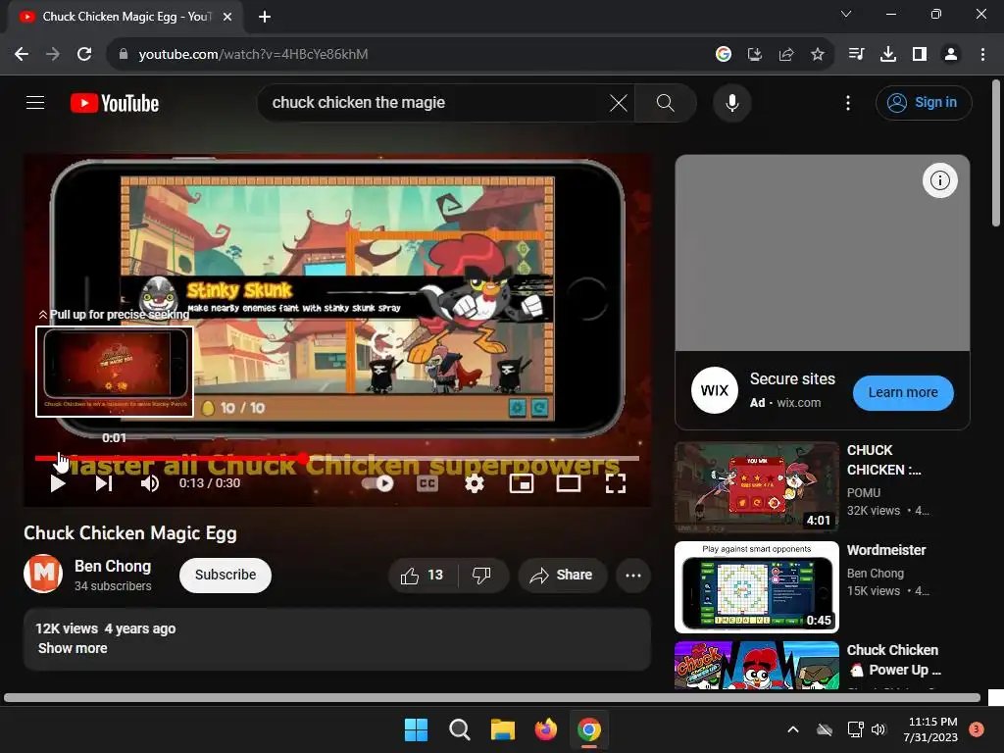Open video settings gear

[474, 483]
